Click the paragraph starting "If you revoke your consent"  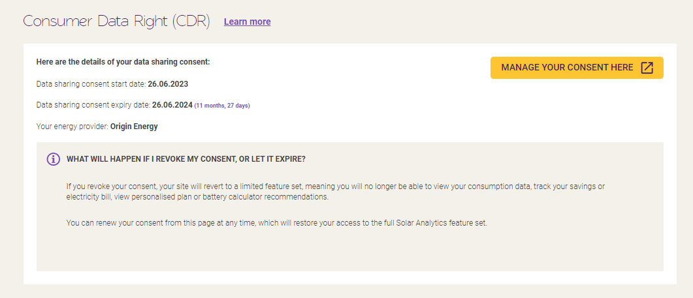[x=335, y=192]
